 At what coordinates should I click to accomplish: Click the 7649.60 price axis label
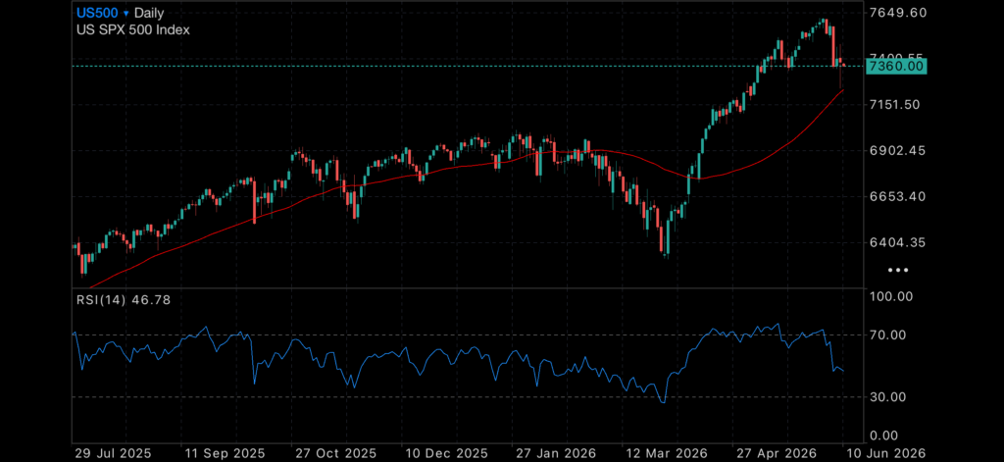coord(900,12)
